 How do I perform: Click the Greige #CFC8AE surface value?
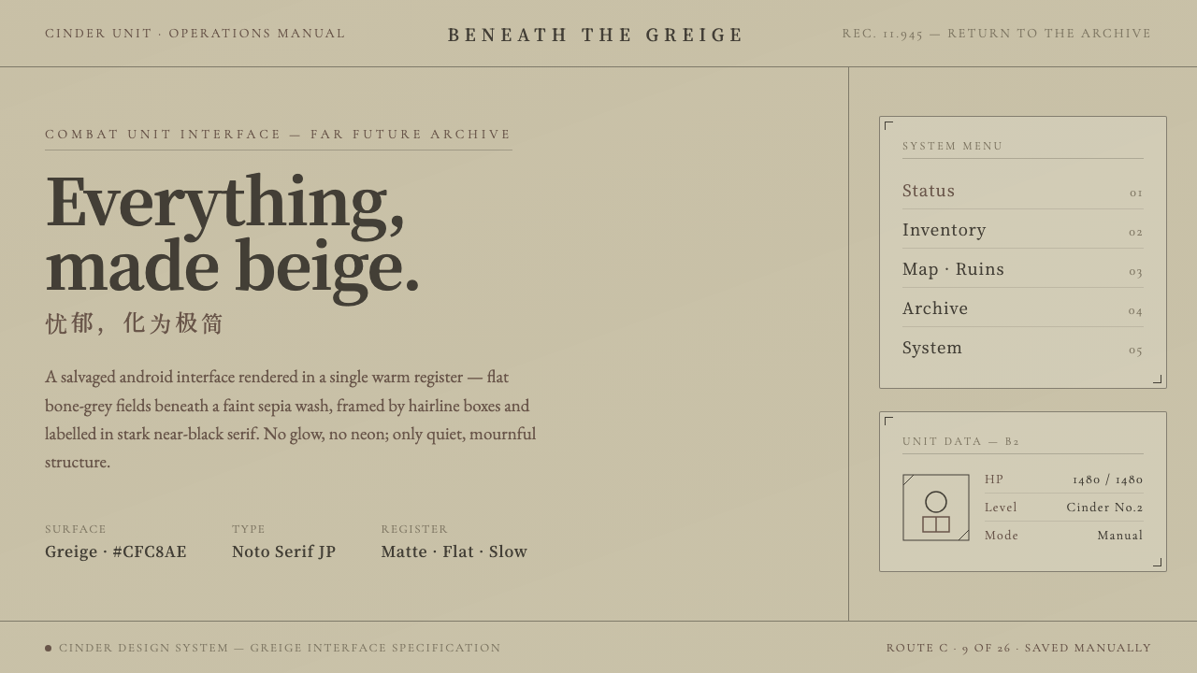(116, 551)
